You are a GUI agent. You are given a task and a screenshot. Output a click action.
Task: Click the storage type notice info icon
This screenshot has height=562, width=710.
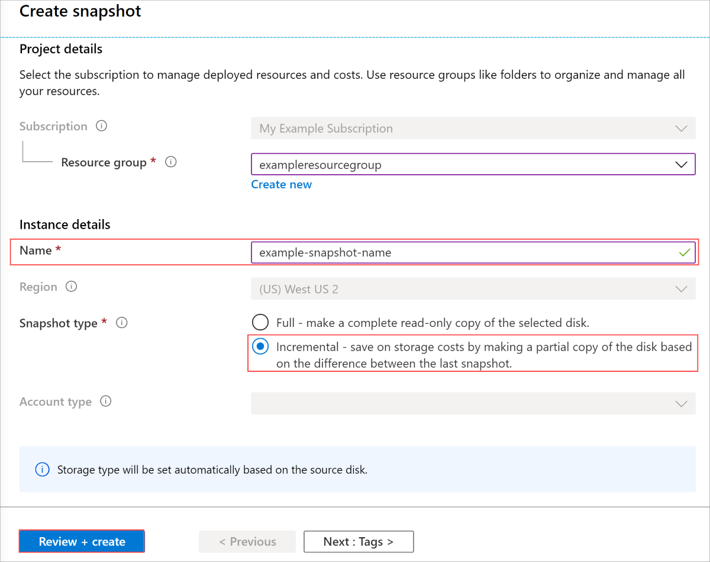click(x=42, y=470)
